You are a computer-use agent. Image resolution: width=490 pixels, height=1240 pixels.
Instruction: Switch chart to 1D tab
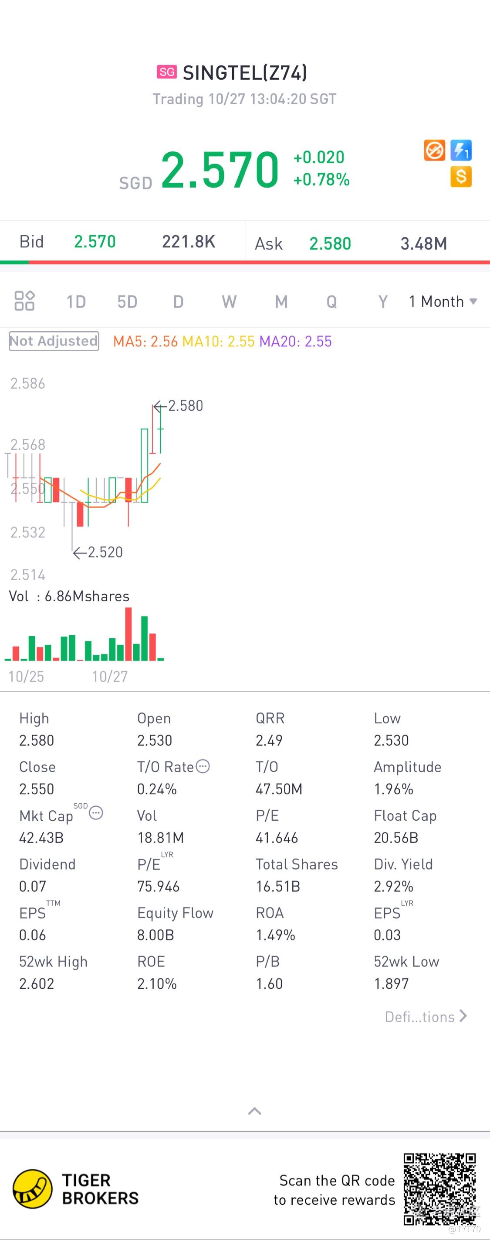76,302
